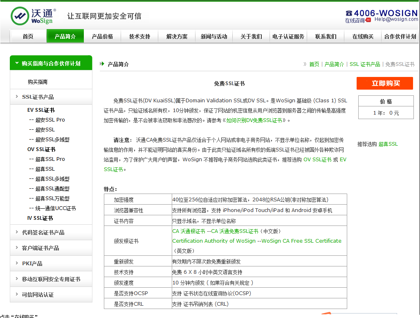The image size is (420, 318).
Task: Open OV SSL证书 in the sidebar
Action: (x=41, y=149)
